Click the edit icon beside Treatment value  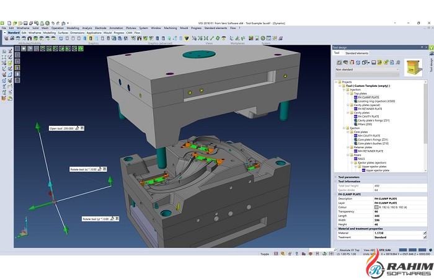pyautogui.click(x=425, y=237)
